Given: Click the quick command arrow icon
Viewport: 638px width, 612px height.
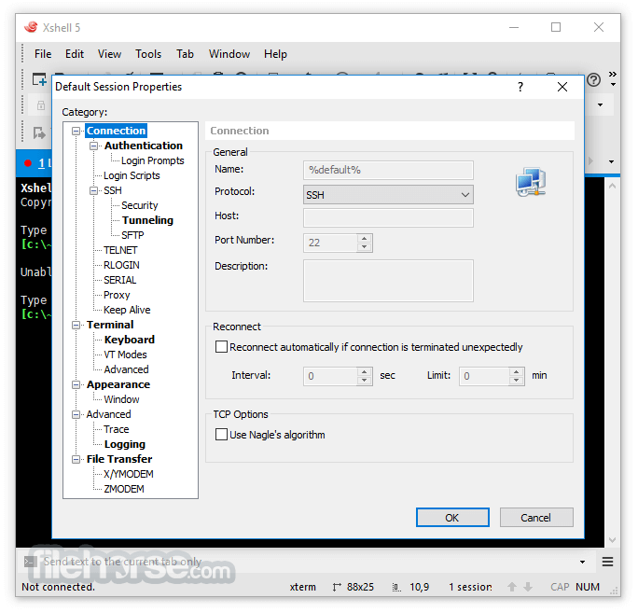Looking at the screenshot, I should [x=39, y=132].
